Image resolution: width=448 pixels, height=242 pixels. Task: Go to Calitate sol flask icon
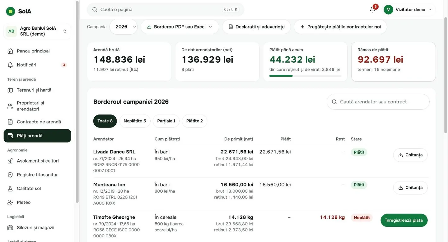[x=10, y=188]
